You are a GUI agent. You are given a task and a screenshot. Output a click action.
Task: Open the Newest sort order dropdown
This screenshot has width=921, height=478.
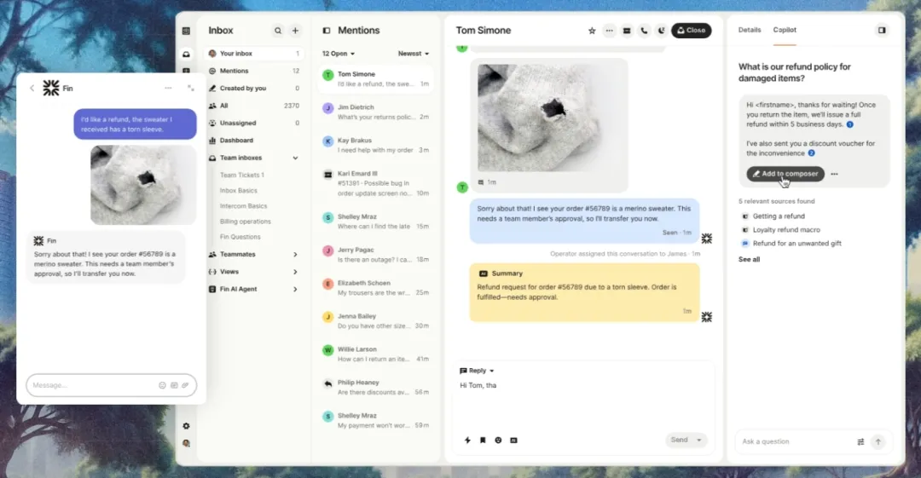(x=414, y=54)
